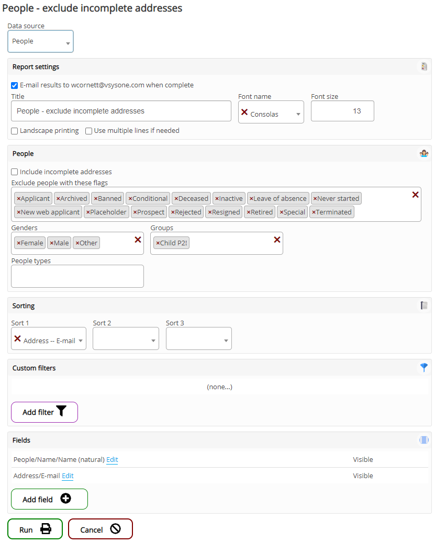Open the Data source dropdown

(40, 42)
